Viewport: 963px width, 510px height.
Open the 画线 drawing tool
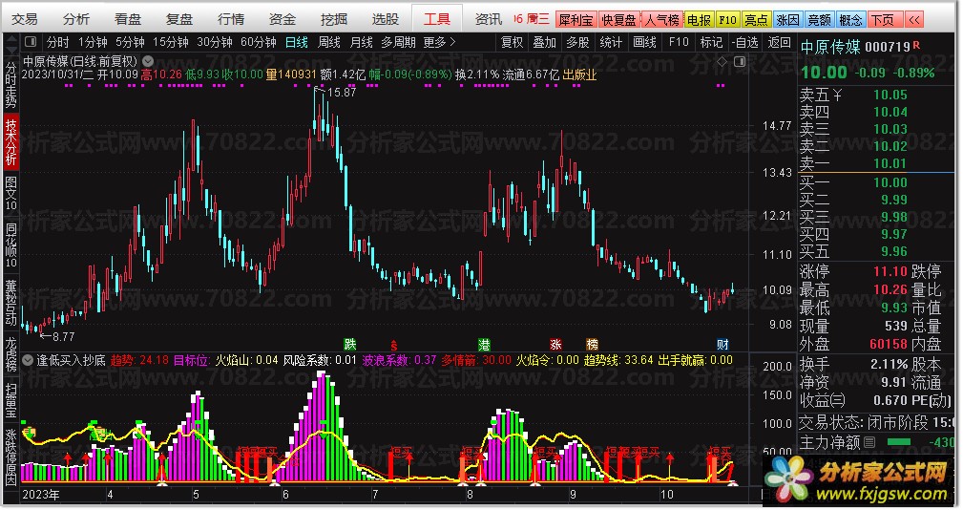click(644, 42)
